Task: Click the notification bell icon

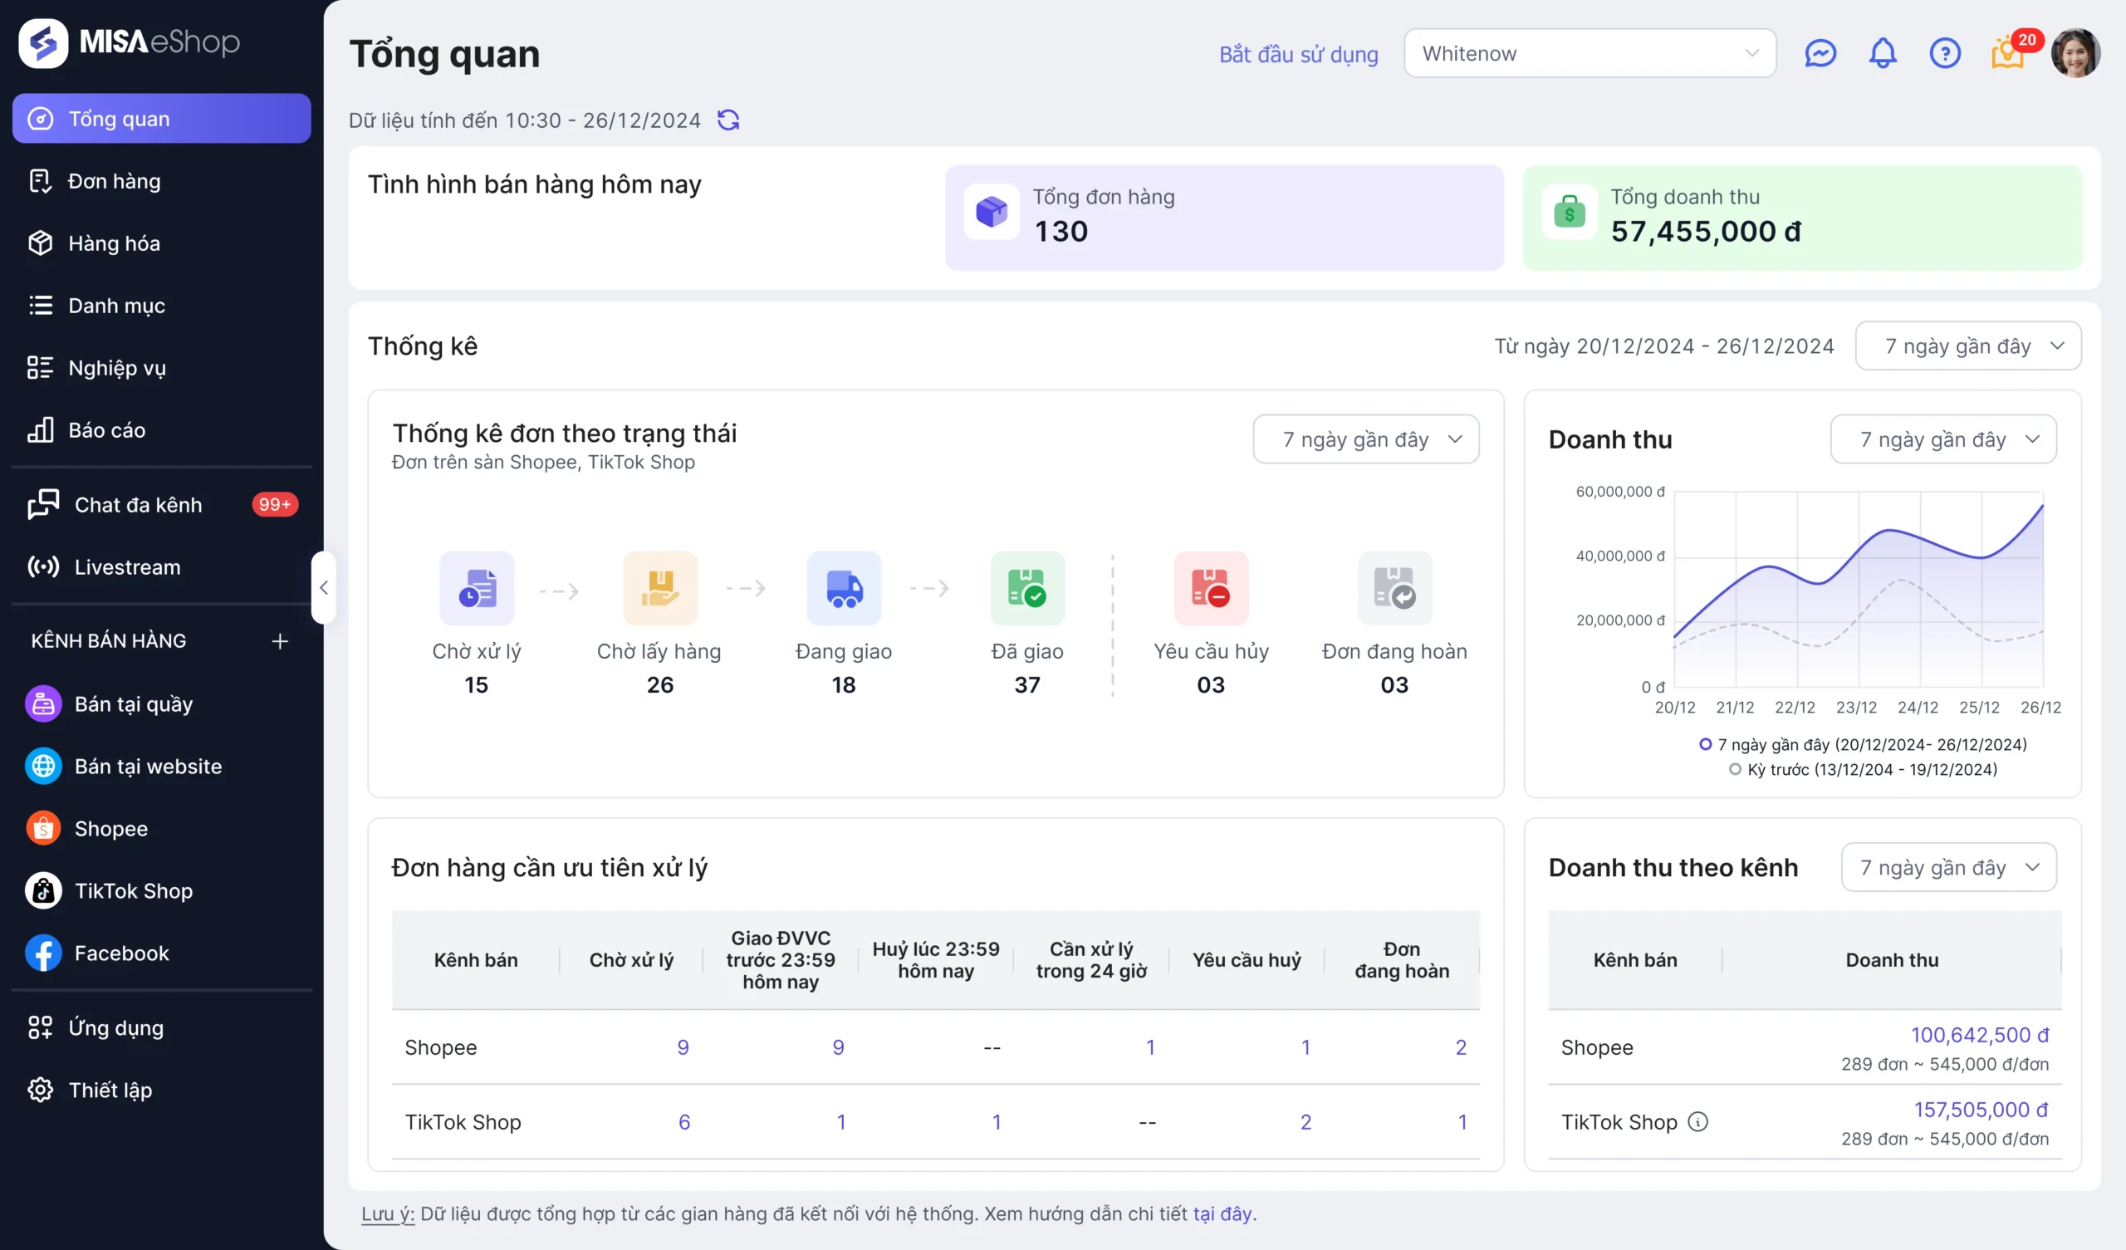Action: coord(1882,53)
